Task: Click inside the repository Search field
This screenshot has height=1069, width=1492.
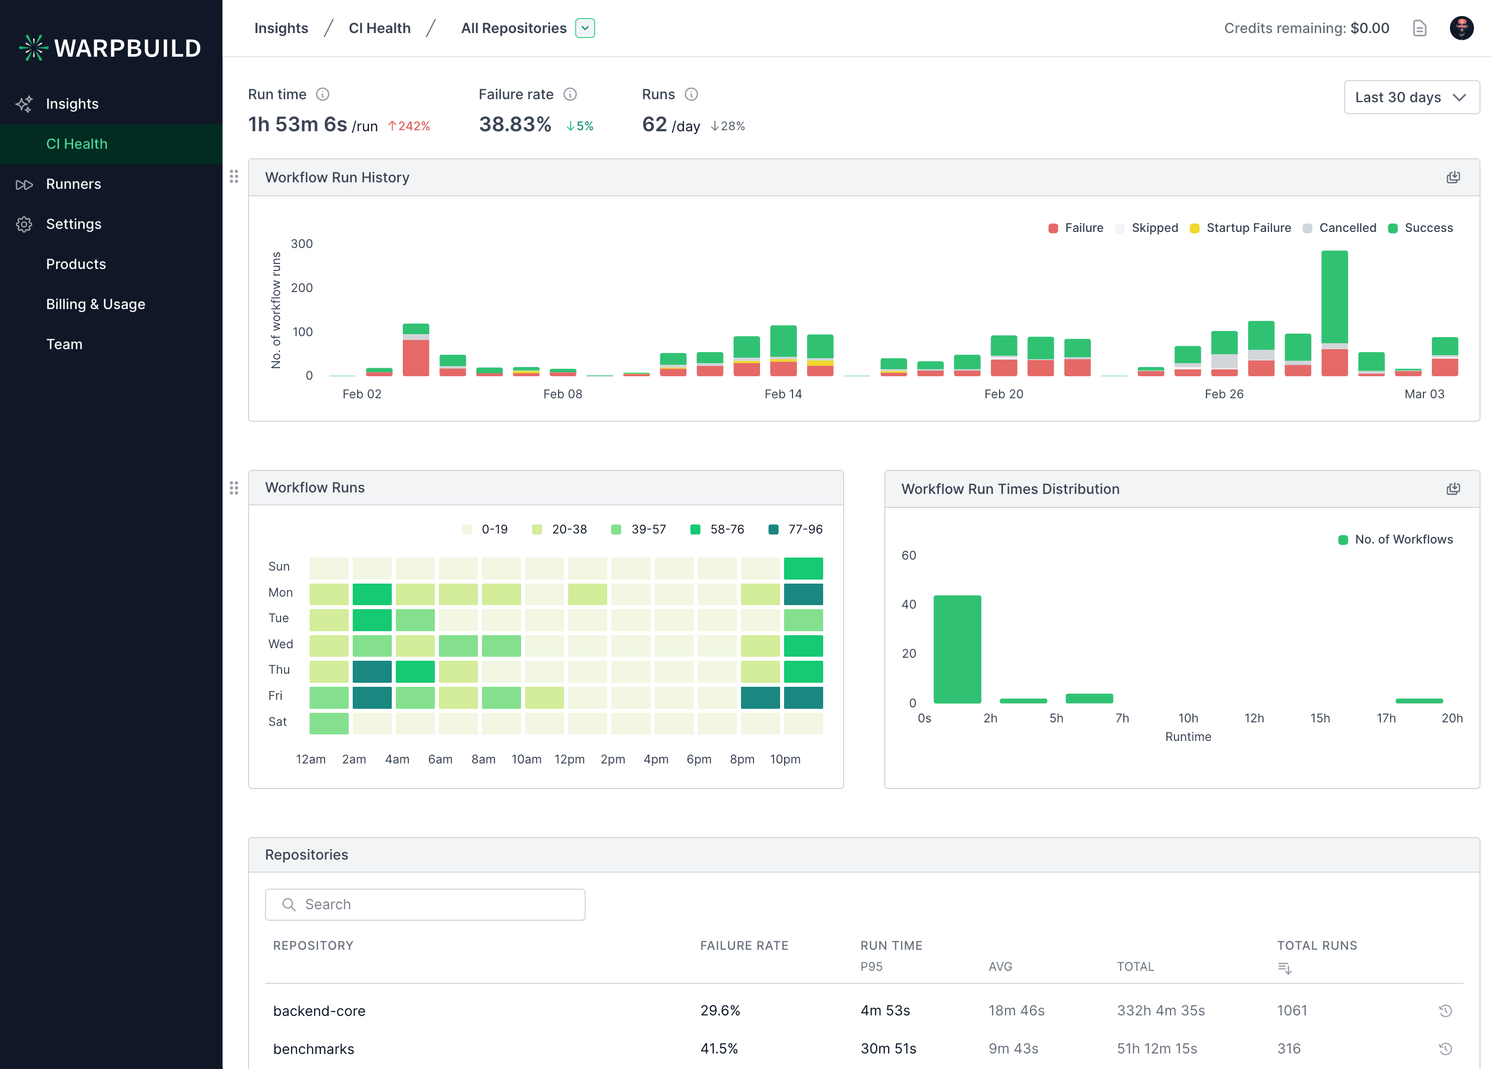Action: click(x=425, y=904)
